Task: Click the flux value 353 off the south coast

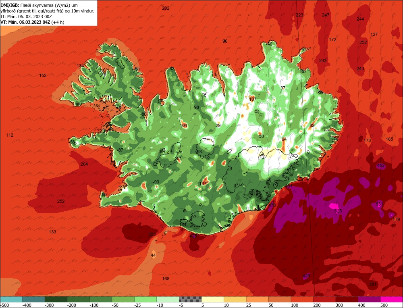Action: click(x=152, y=234)
